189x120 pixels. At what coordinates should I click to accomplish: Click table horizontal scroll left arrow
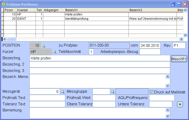click(x=5, y=39)
